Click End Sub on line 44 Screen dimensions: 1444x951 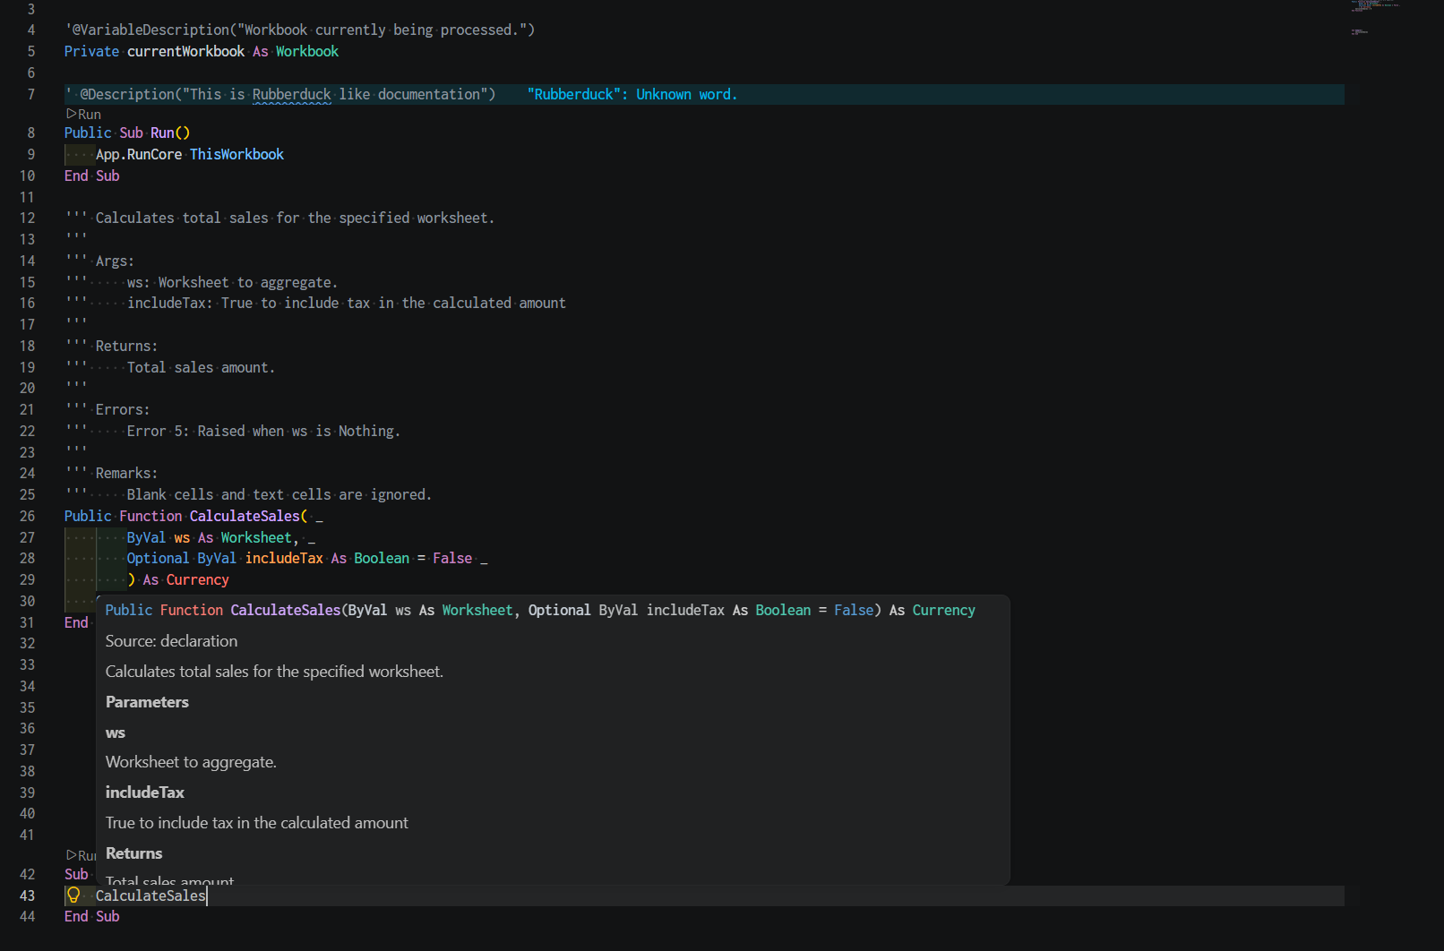91,917
